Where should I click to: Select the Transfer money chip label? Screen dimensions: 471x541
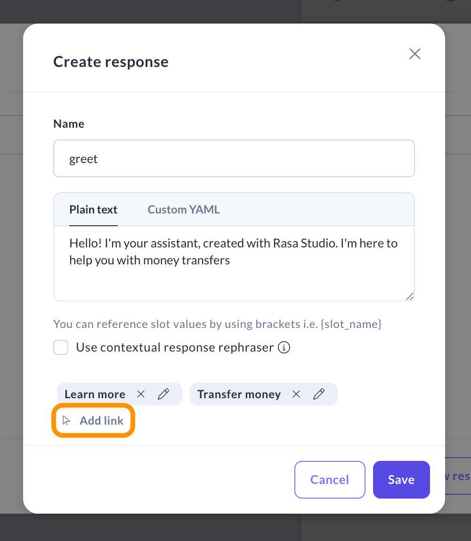coord(239,394)
